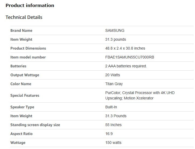Screen dimensions: 195x149
Task: Click the Item model number label
Action: (x=28, y=57)
